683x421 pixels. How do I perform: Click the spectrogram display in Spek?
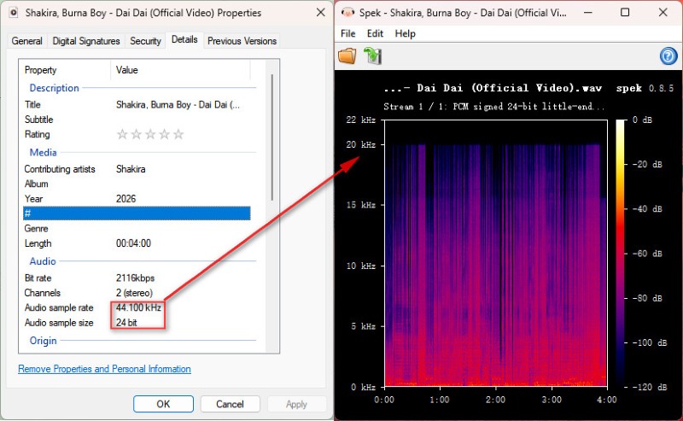coord(496,254)
